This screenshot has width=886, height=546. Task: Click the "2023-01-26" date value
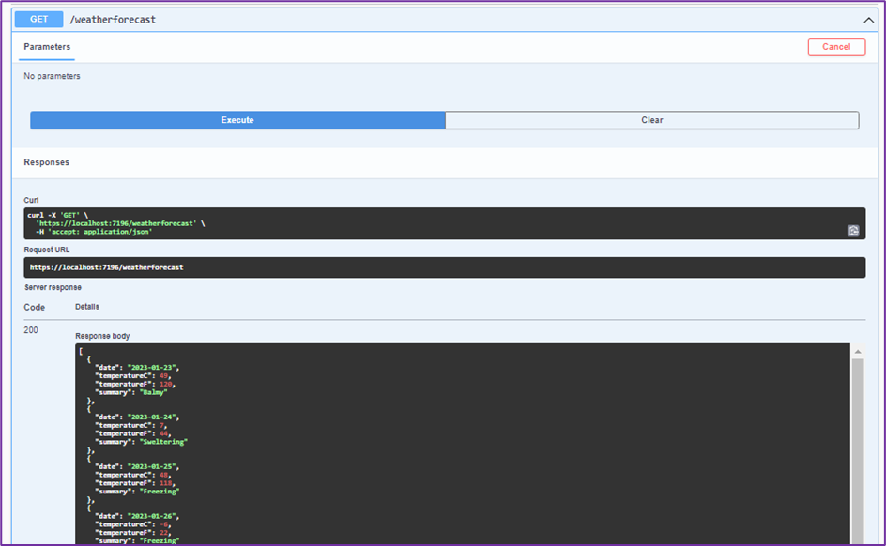151,517
